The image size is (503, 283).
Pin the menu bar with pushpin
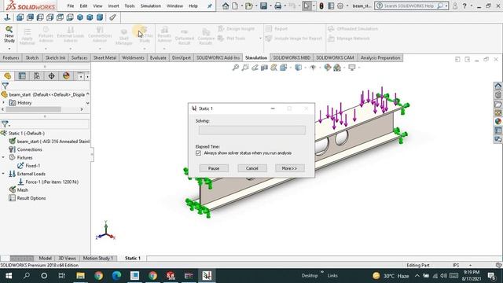point(210,6)
